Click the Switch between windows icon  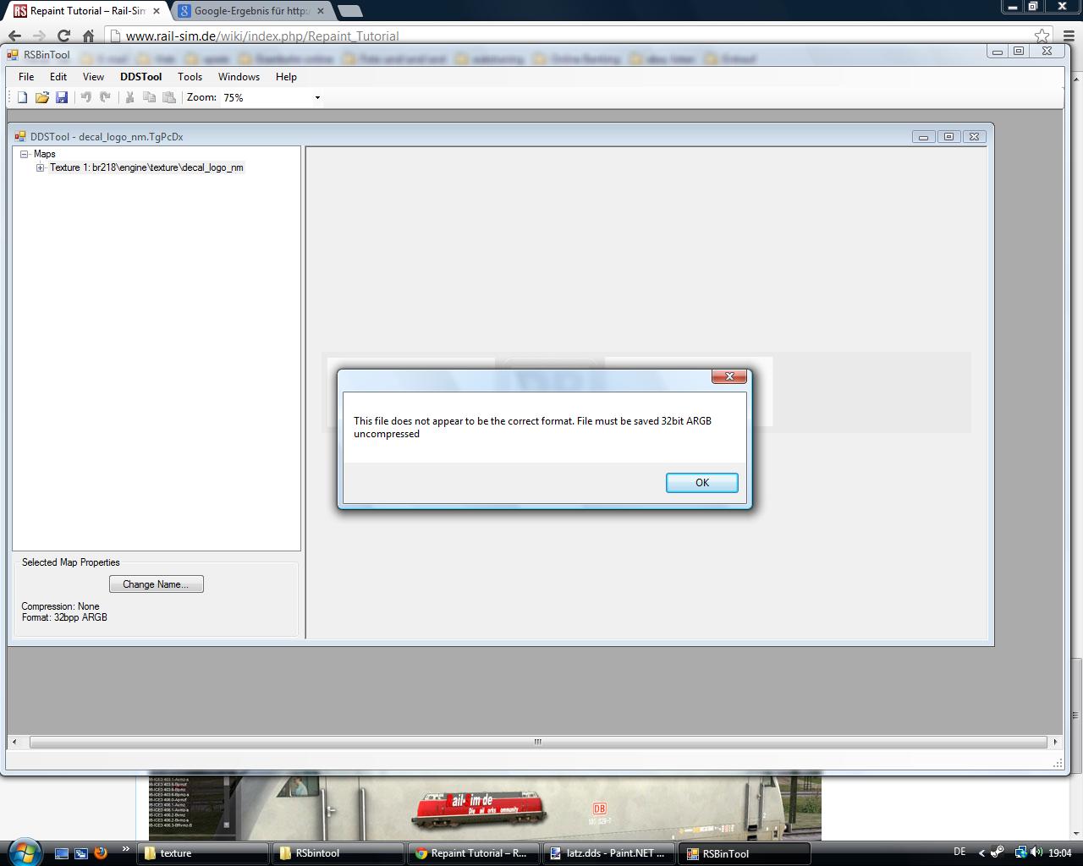[81, 853]
